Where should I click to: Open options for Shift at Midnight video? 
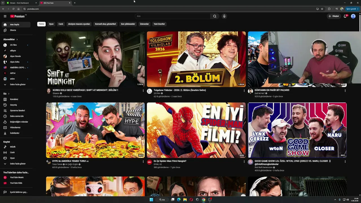pyautogui.click(x=143, y=91)
